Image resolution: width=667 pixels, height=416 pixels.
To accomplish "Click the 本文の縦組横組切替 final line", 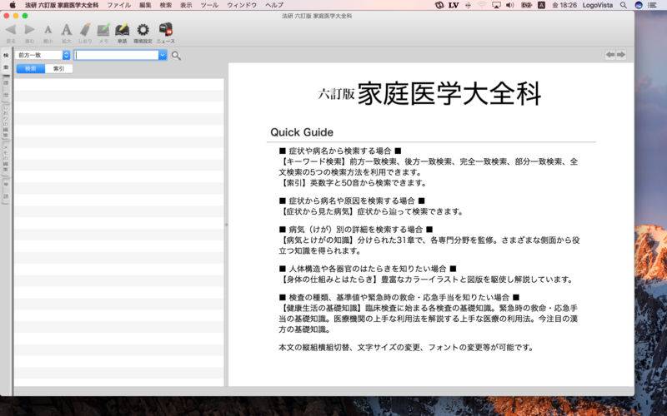I will (406, 347).
